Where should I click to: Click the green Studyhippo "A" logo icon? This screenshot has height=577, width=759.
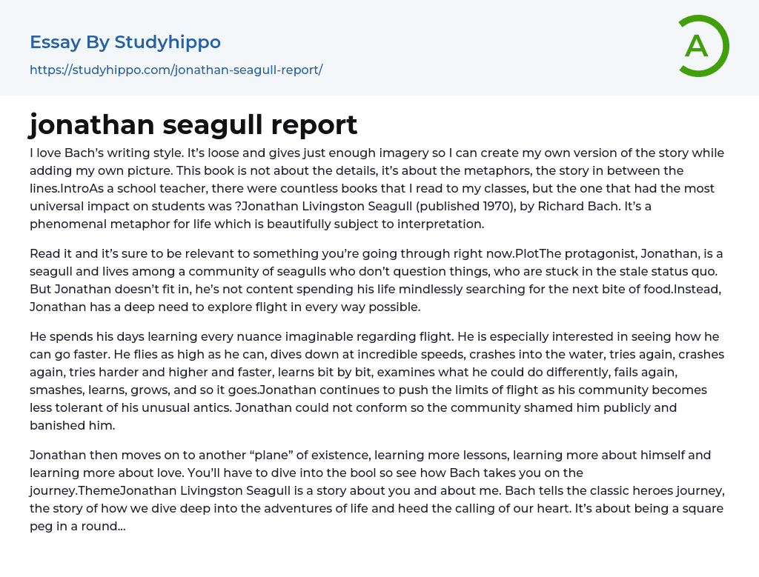703,46
